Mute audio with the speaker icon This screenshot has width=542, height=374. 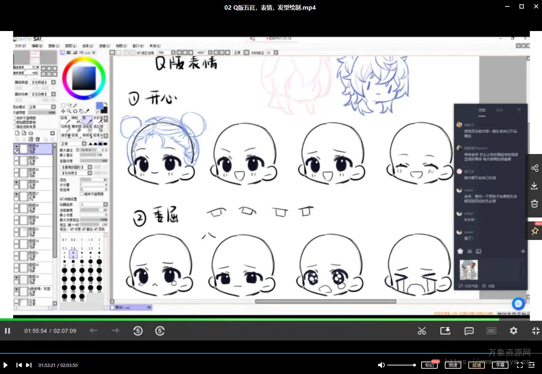381,365
